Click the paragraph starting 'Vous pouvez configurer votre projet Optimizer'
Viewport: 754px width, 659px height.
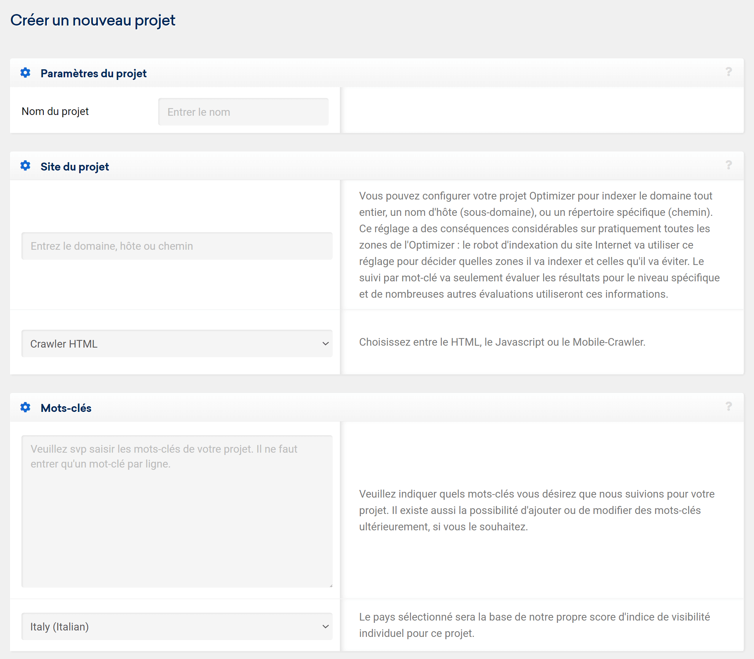coord(540,245)
